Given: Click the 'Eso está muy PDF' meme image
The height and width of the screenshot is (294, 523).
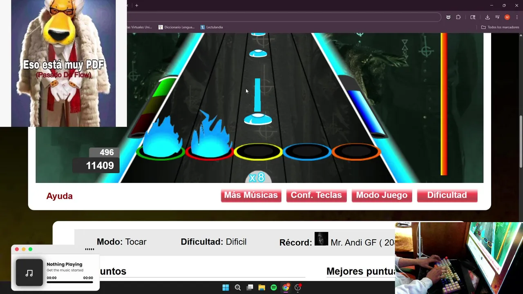Looking at the screenshot, I should click(x=63, y=63).
